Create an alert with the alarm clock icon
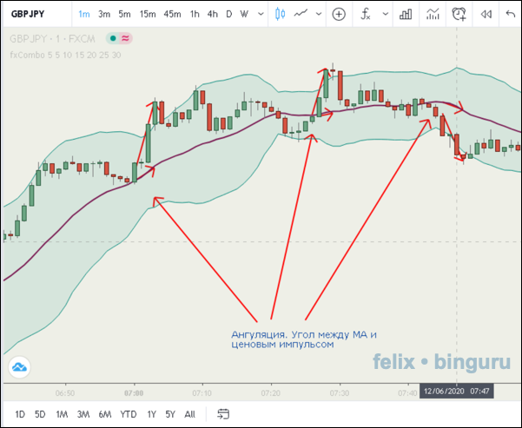Viewport: 522px width, 428px height. coord(459,14)
